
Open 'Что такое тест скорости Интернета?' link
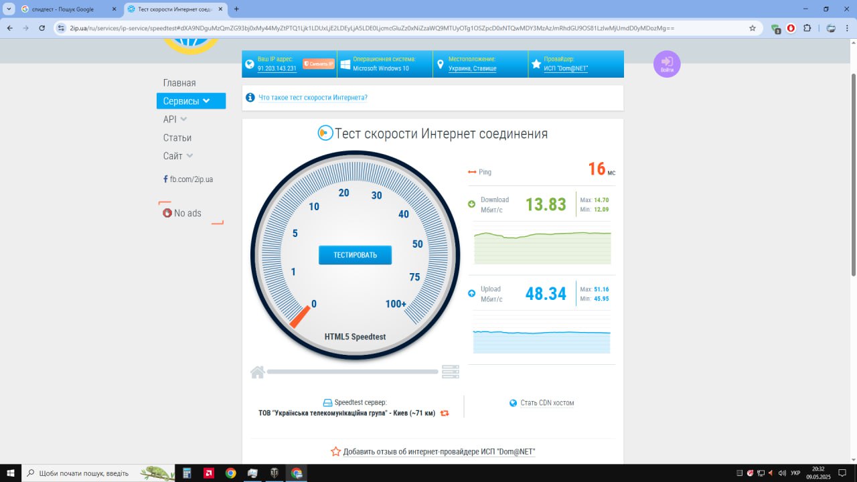313,98
